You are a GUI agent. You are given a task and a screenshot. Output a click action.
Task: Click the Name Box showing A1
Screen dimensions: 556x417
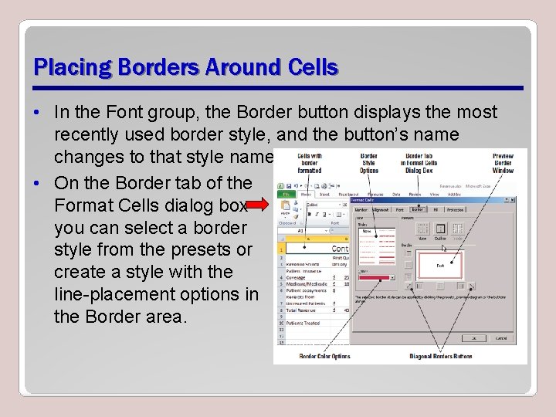(300, 231)
